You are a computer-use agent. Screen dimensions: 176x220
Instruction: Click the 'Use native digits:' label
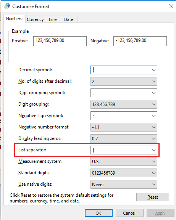pos(35,184)
